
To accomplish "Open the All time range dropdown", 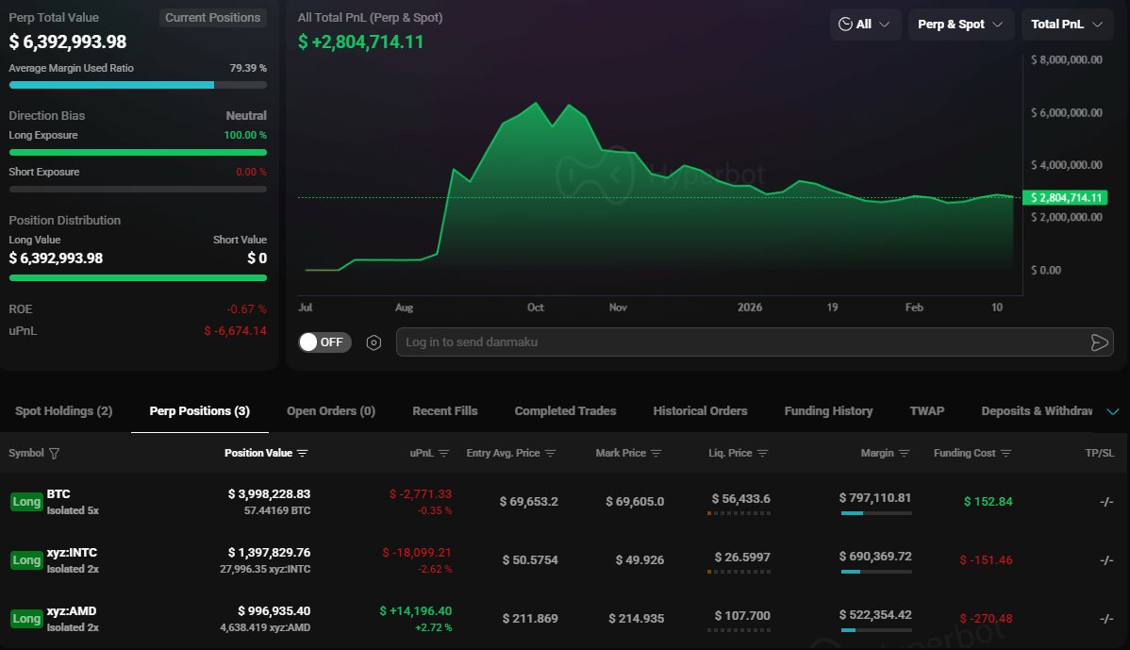I will [x=865, y=25].
